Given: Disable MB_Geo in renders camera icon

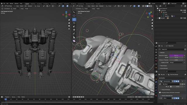Looking at the screenshot, I should coord(185,12).
